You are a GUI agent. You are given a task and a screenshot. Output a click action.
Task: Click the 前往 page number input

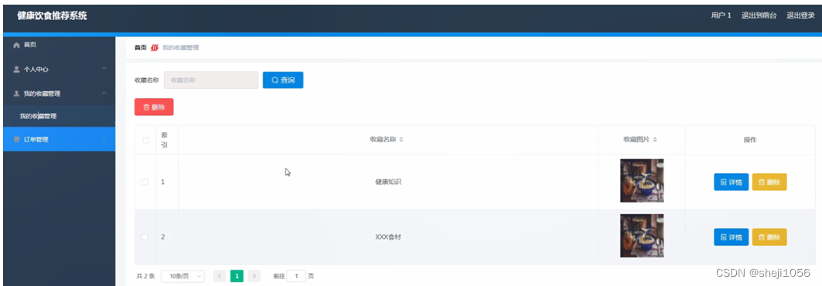pos(296,276)
